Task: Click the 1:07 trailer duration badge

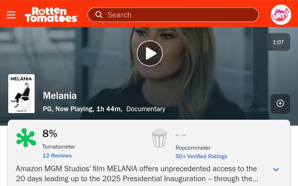Action: click(x=278, y=42)
